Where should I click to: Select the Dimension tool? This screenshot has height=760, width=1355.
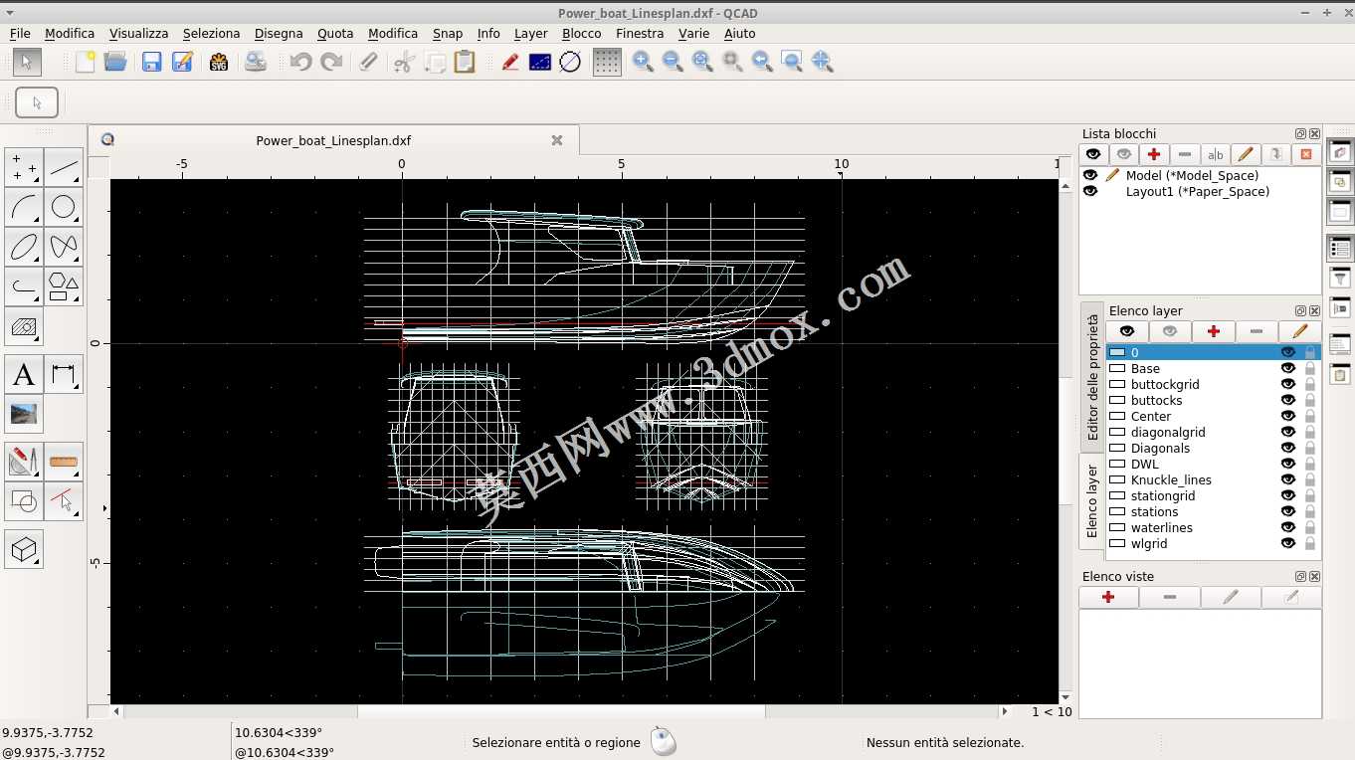(x=64, y=375)
